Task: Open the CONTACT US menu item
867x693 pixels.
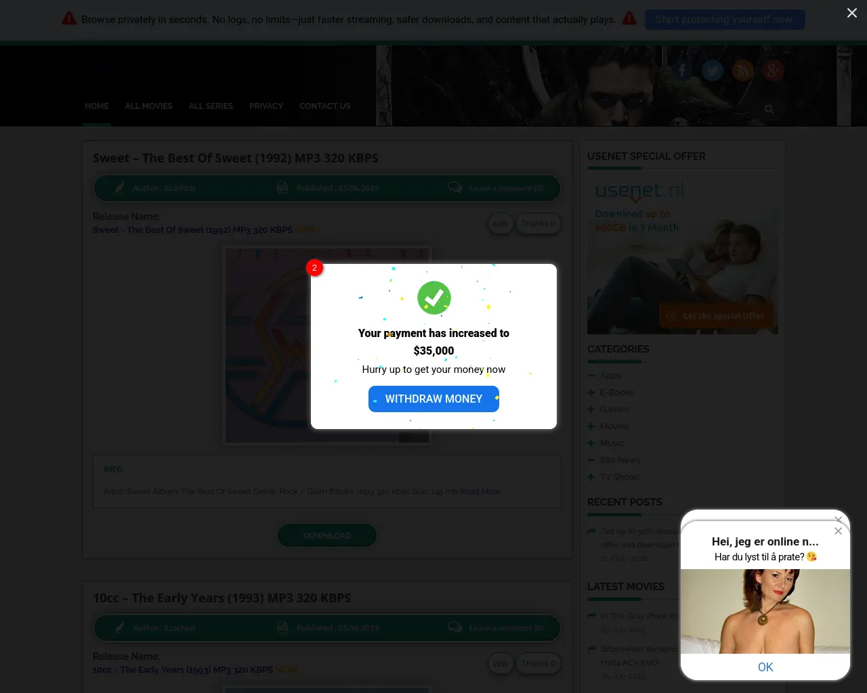Action: click(325, 106)
